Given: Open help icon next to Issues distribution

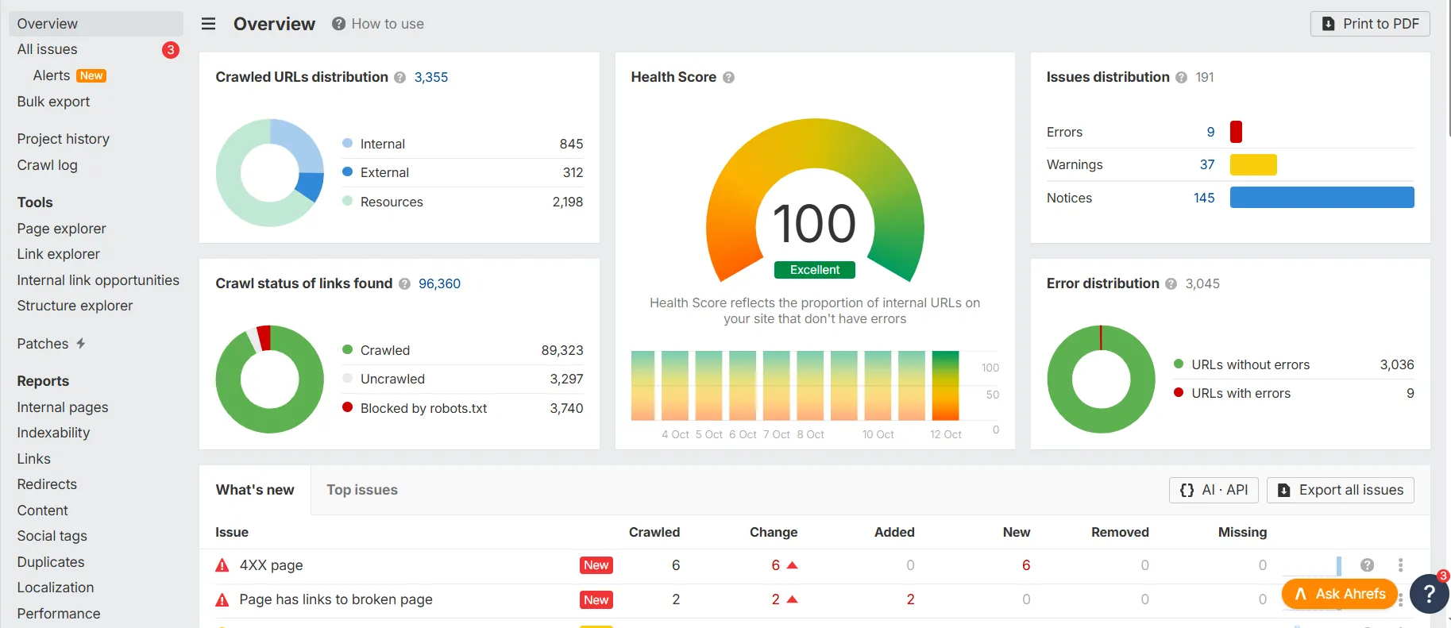Looking at the screenshot, I should (x=1181, y=78).
